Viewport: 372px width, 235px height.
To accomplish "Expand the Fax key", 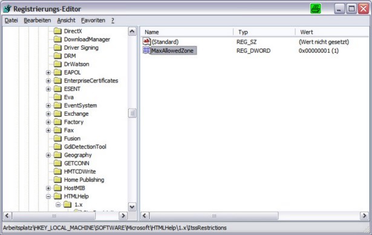I will coord(48,130).
